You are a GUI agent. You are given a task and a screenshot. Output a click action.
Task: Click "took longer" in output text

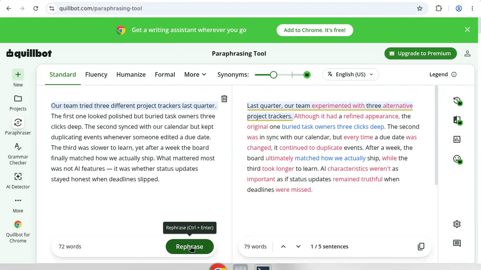pos(278,168)
